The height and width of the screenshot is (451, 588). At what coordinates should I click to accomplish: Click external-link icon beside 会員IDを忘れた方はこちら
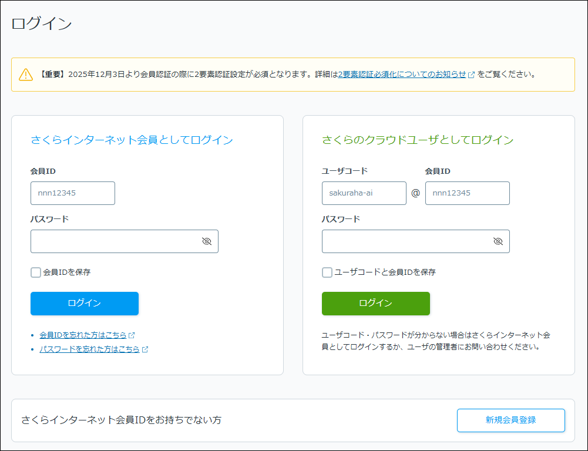(x=132, y=335)
